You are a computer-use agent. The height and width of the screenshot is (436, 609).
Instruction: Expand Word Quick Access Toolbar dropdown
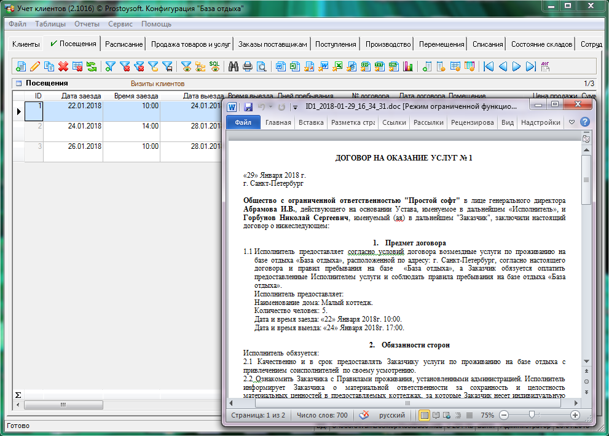click(x=295, y=106)
